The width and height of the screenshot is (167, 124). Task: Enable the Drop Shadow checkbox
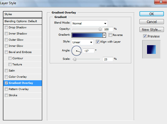[6, 27]
